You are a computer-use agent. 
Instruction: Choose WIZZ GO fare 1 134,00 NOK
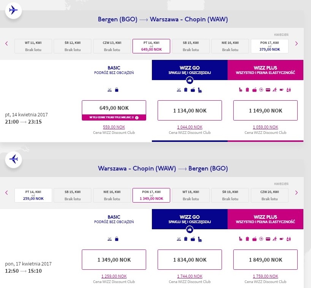[x=190, y=111]
